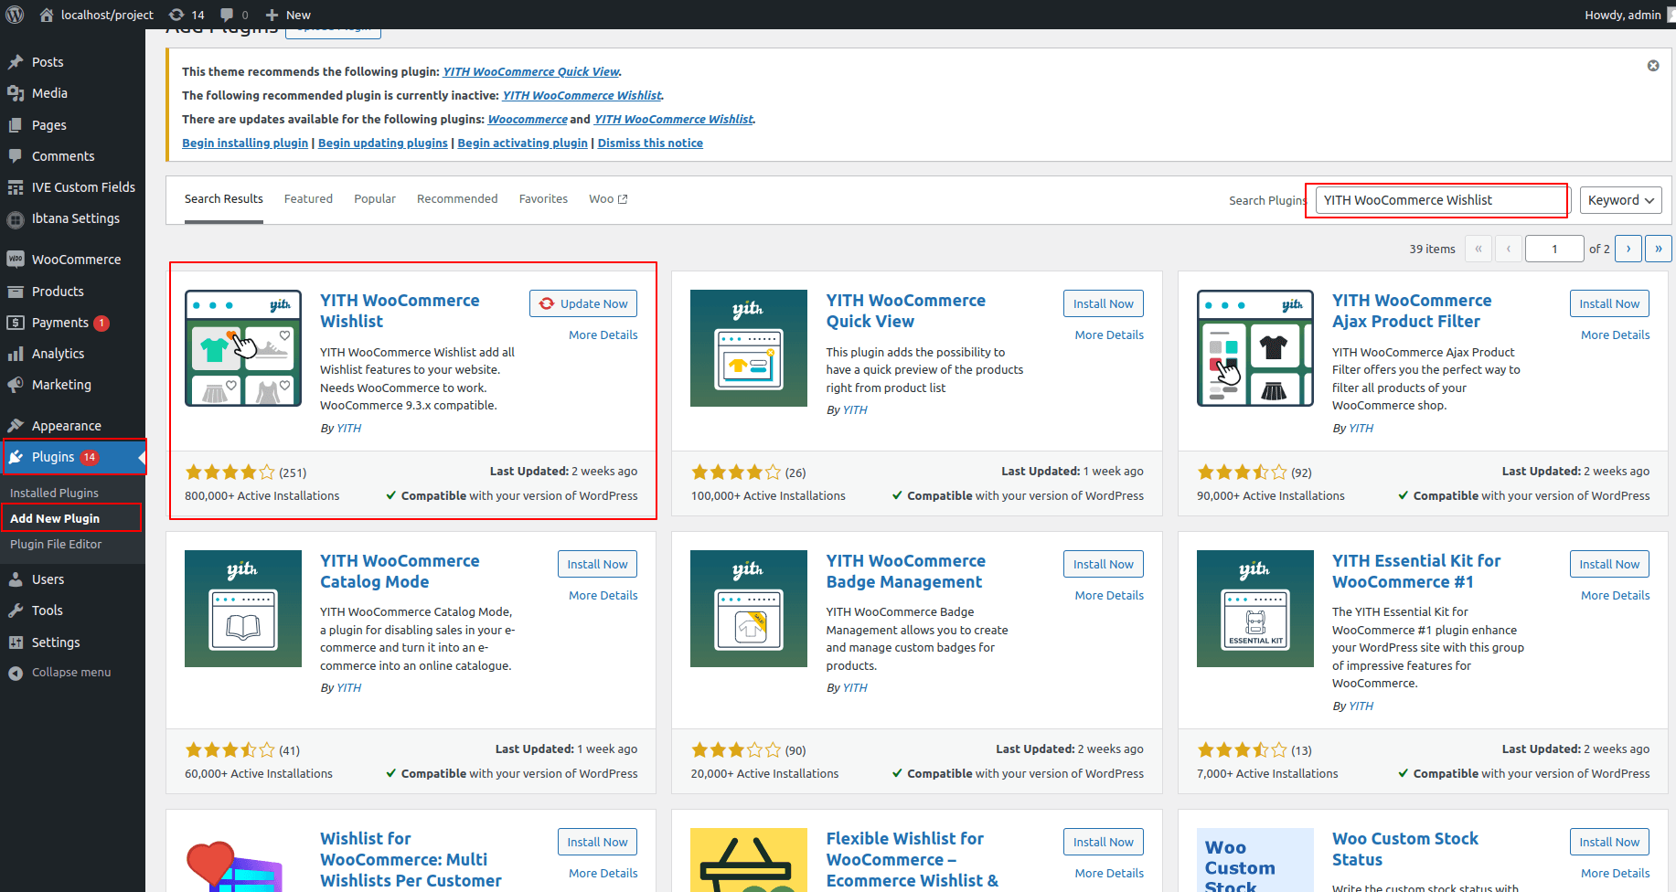Install the YITH WooCommerce Quick View plugin
Screen dimensions: 1676x892
1103,303
